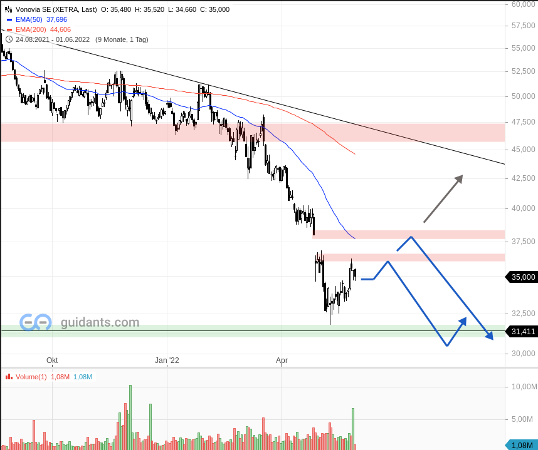
Task: Click the 45,000 price axis label
Action: [x=523, y=150]
